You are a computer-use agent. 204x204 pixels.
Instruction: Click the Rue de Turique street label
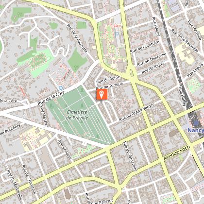coord(109,86)
